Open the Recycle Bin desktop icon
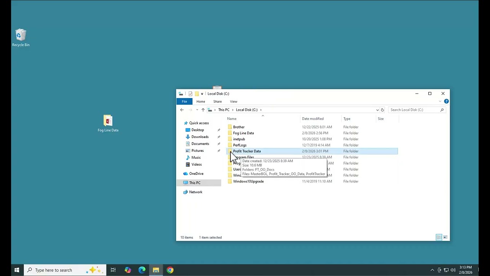Viewport: 490px width, 276px height. point(21,38)
